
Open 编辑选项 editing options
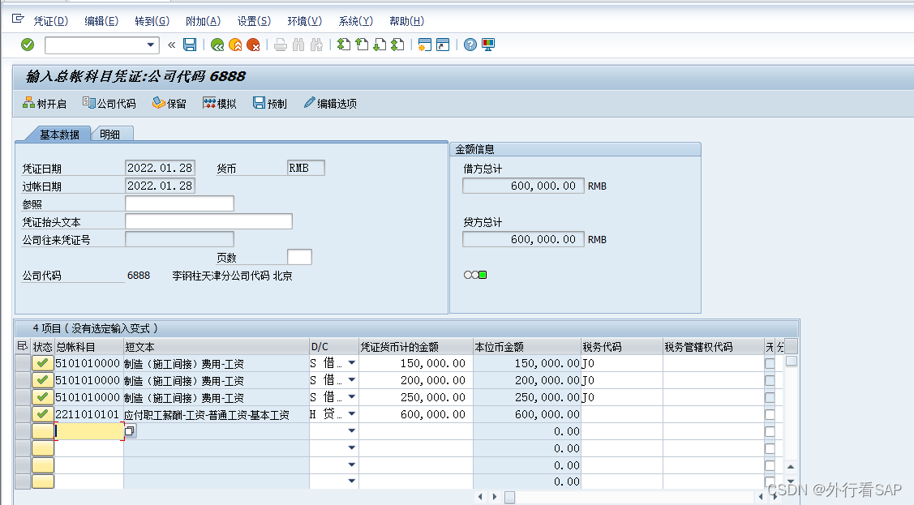pyautogui.click(x=330, y=104)
